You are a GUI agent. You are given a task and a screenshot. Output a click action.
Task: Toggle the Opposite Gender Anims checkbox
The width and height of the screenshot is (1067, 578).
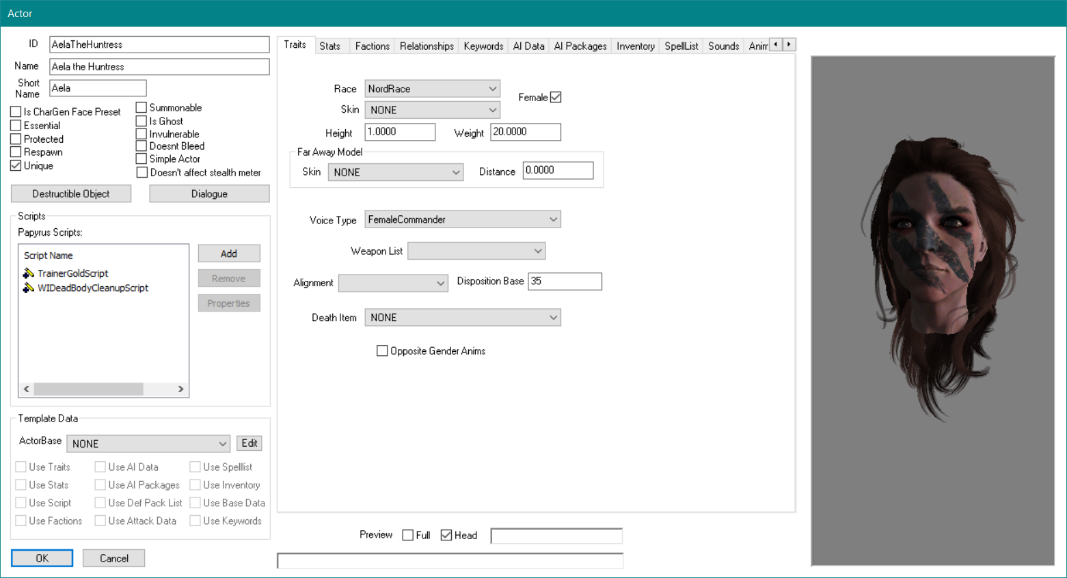[x=382, y=351]
